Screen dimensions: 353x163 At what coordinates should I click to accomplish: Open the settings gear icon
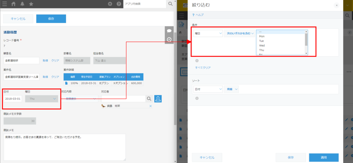tap(110, 4)
